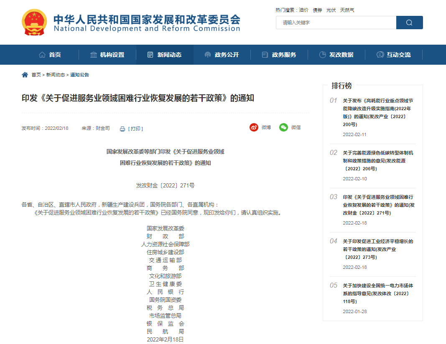
Task: Click hot search term 债券
Action: pos(317,10)
